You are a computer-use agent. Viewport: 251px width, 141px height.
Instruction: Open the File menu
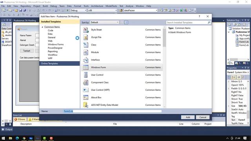(3, 6)
